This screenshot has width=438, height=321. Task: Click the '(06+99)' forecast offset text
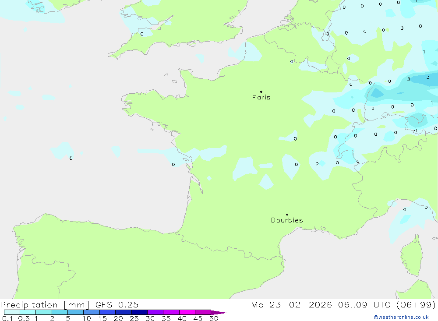pos(416,305)
